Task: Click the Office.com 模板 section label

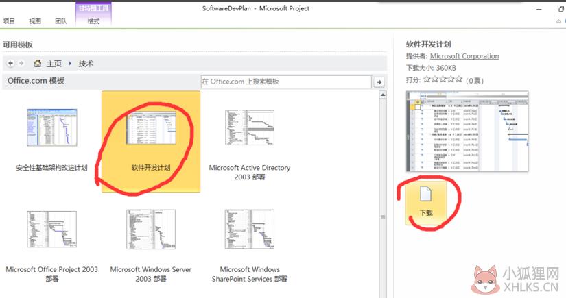Action: point(36,81)
